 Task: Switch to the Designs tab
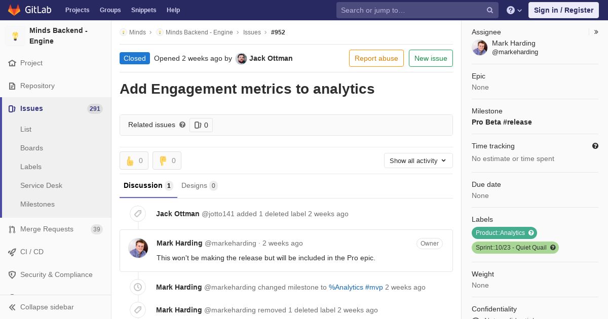click(x=199, y=185)
